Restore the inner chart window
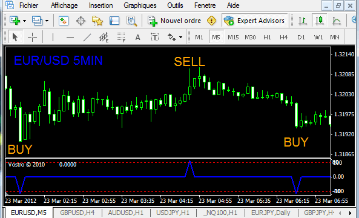Screen dimensions: 359x218 338,5
